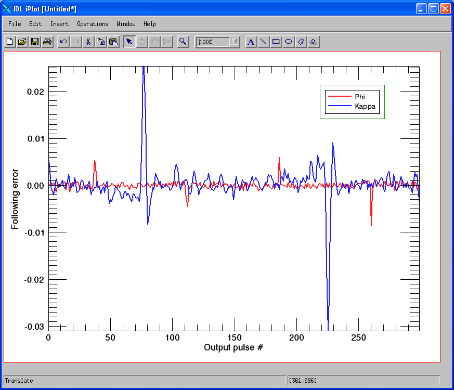Open the Insert menu

[x=59, y=24]
